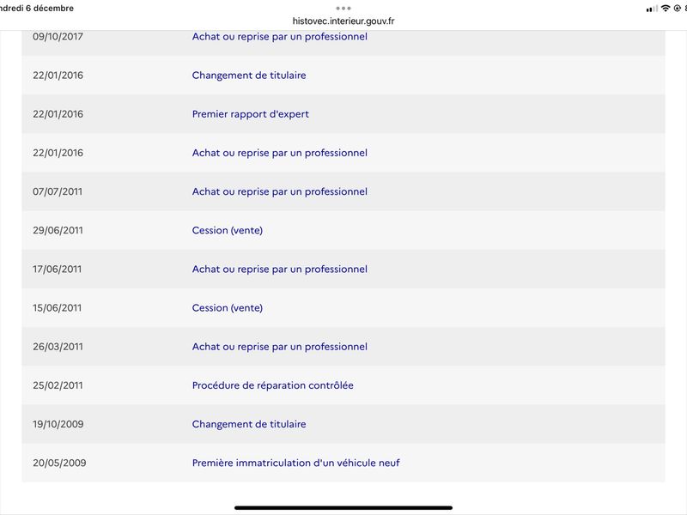Tap the home indicator bar at bottom

pyautogui.click(x=343, y=508)
